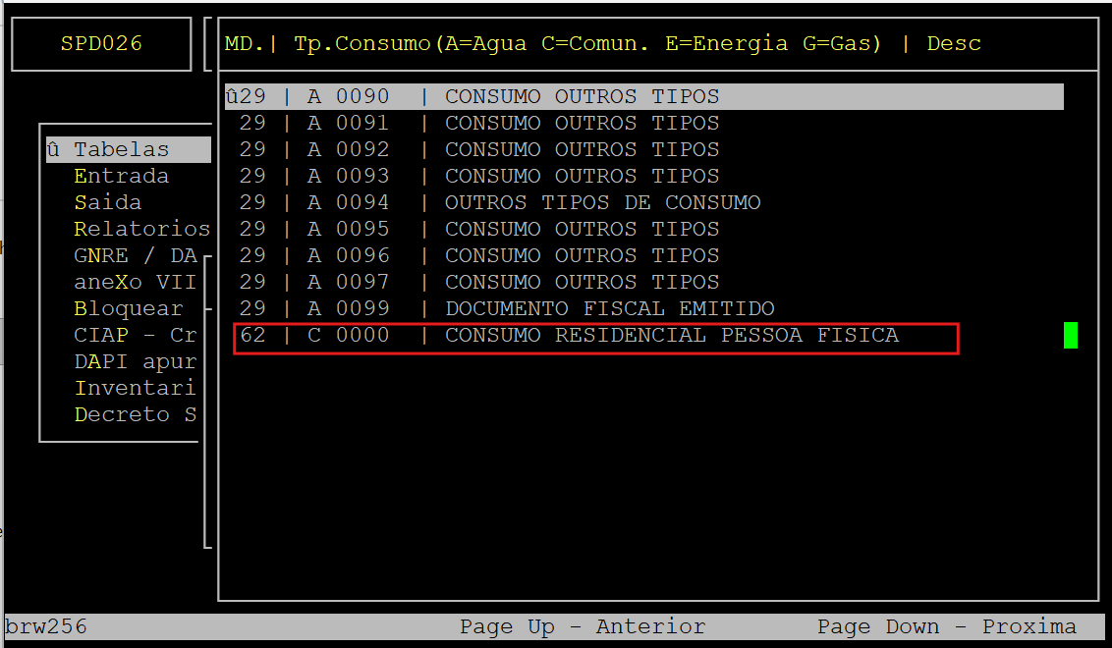
Task: Select the Decreto S menu entry
Action: click(x=136, y=415)
